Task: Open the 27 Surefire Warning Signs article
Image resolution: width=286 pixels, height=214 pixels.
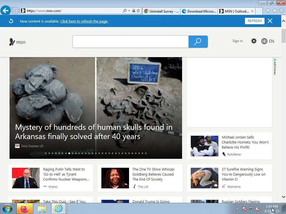Action: [x=244, y=174]
